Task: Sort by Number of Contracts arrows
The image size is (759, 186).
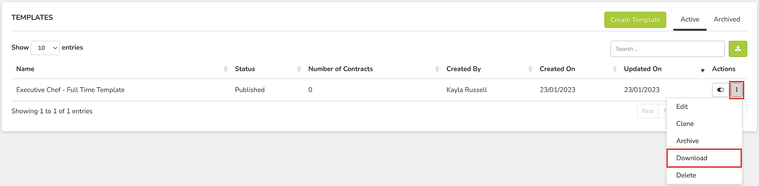Action: (x=437, y=69)
